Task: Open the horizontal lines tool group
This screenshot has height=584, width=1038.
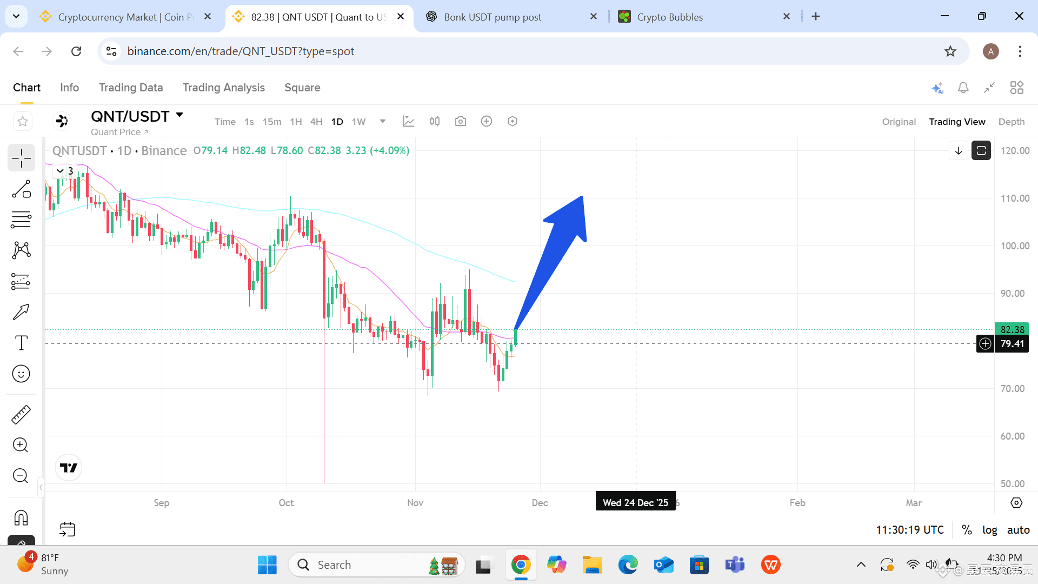Action: click(x=21, y=220)
